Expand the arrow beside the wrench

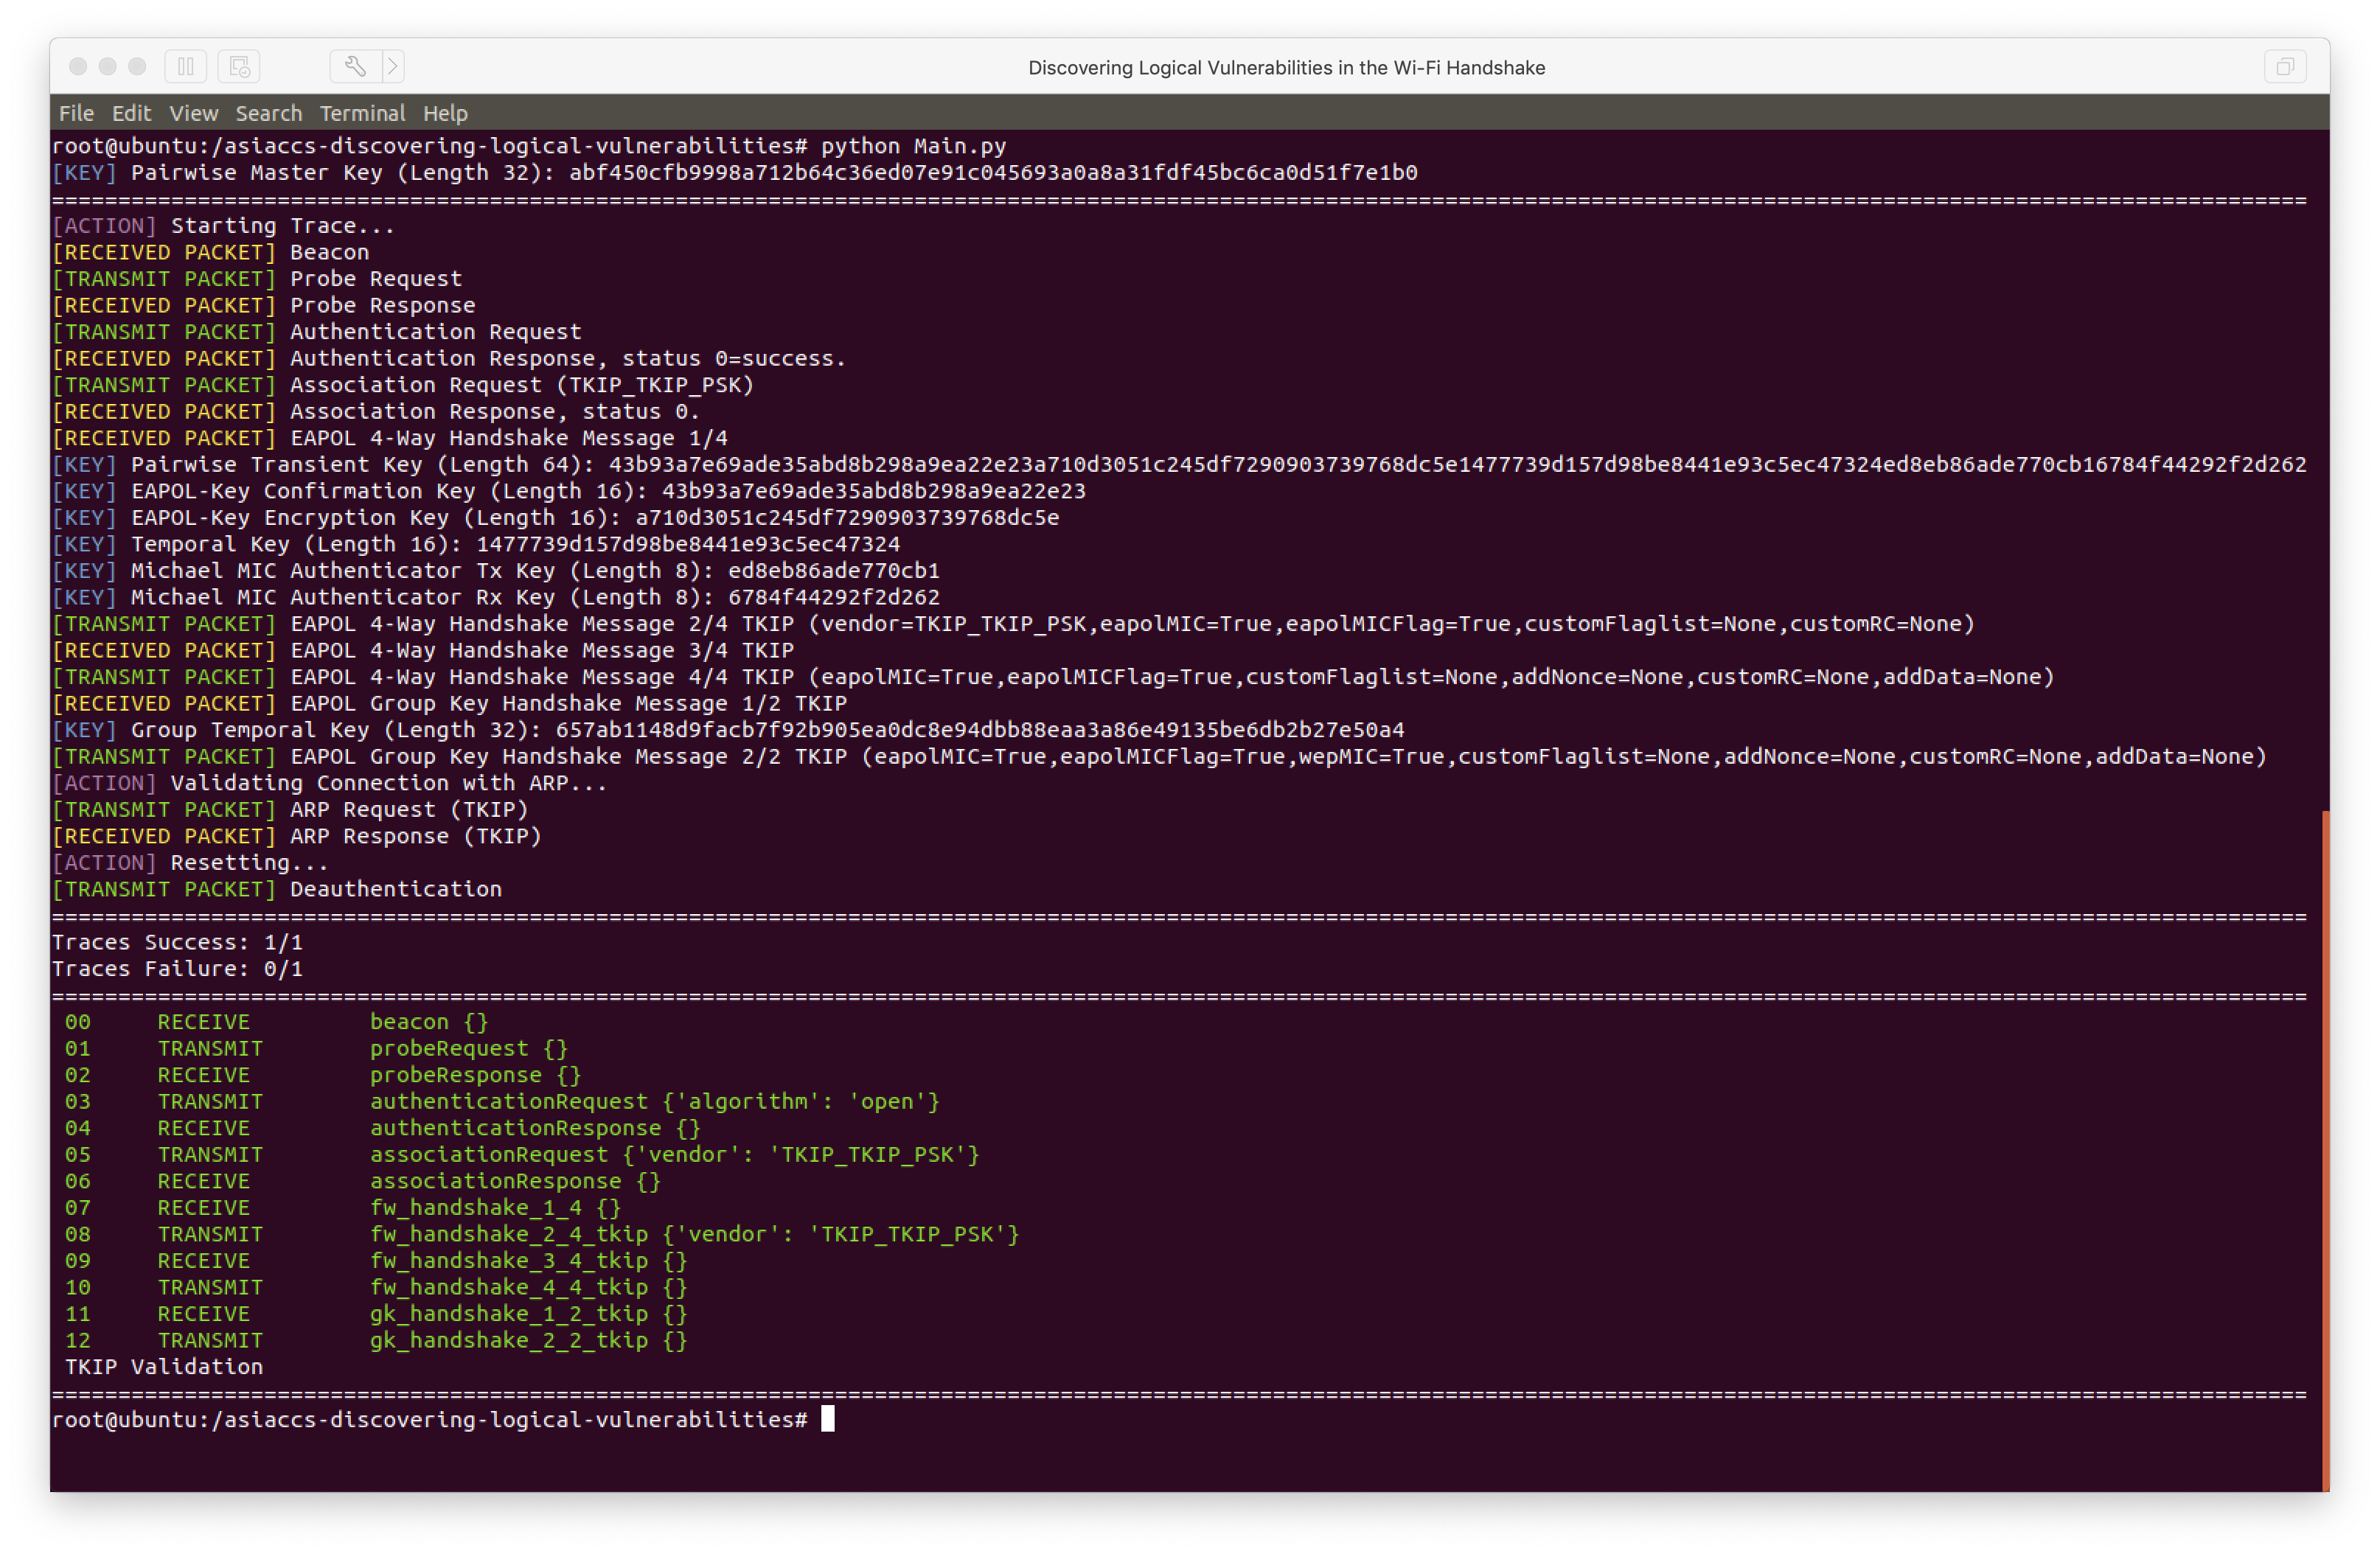pos(393,67)
